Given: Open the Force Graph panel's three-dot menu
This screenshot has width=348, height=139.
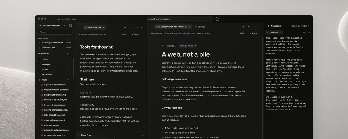Looking at the screenshot, I should point(138,135).
